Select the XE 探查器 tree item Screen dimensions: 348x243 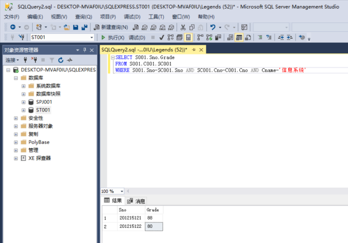click(x=40, y=158)
